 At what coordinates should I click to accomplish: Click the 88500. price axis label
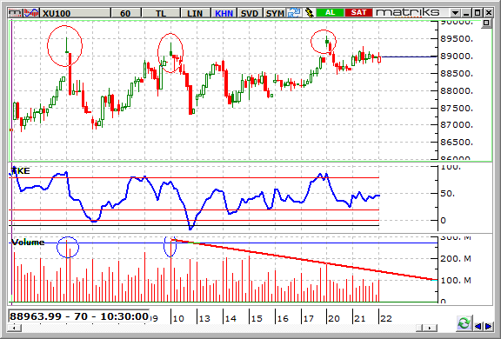[457, 73]
